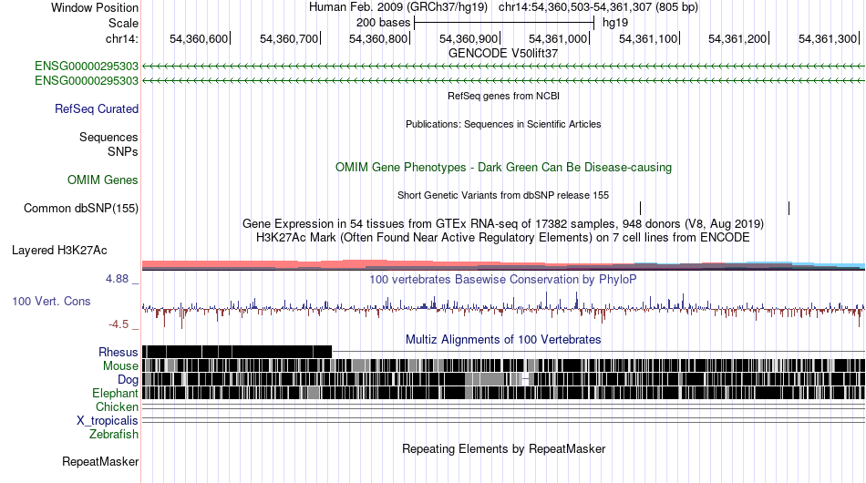
Task: Open Publications: Sequences in Scientific Articles title
Action: pos(503,124)
